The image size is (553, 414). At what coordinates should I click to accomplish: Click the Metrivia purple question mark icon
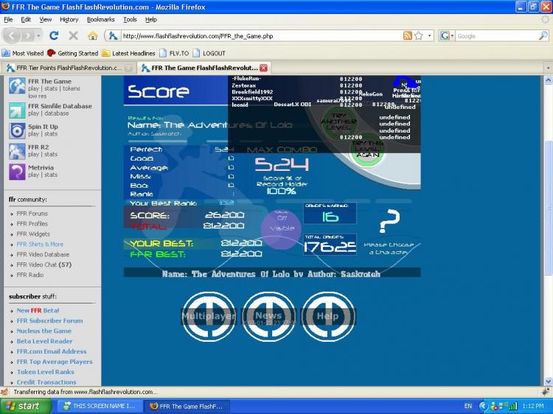17,172
